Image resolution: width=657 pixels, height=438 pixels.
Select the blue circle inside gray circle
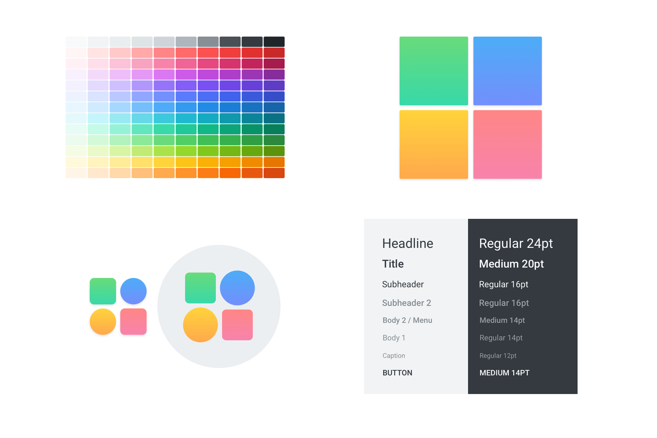click(237, 288)
